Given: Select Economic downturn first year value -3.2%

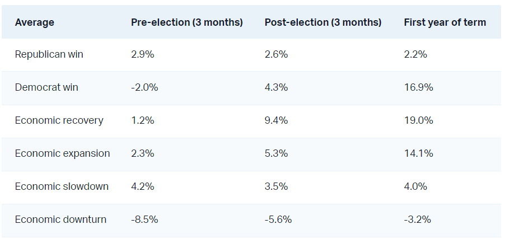Looking at the screenshot, I should coord(417,219).
